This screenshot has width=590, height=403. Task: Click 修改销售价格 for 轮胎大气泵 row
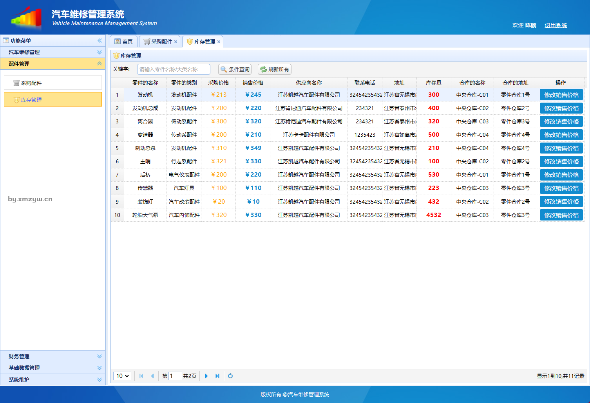(x=561, y=215)
